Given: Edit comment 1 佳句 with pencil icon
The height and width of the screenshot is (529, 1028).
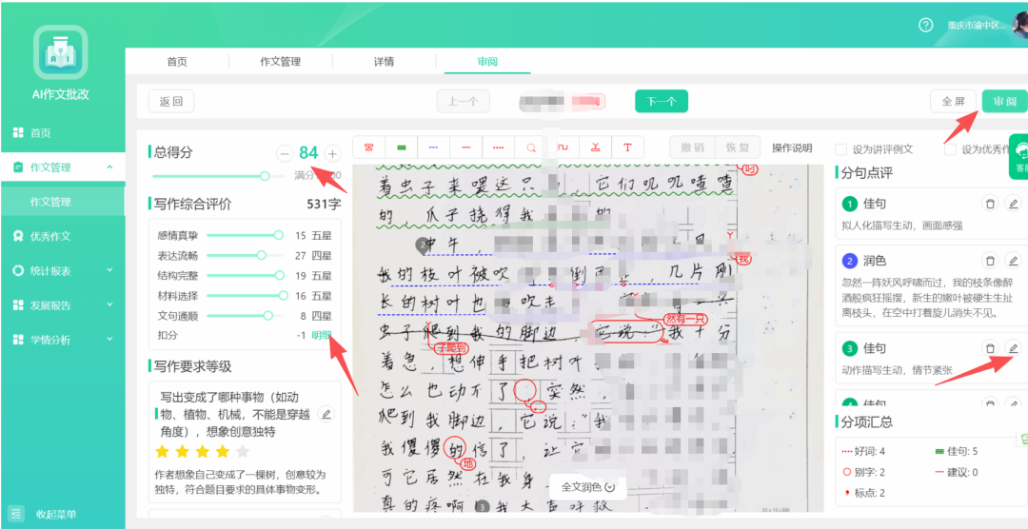Looking at the screenshot, I should pyautogui.click(x=1013, y=204).
